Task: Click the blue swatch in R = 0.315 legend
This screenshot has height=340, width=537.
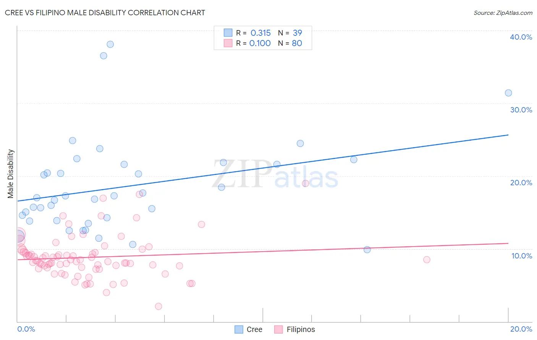Action: (228, 33)
